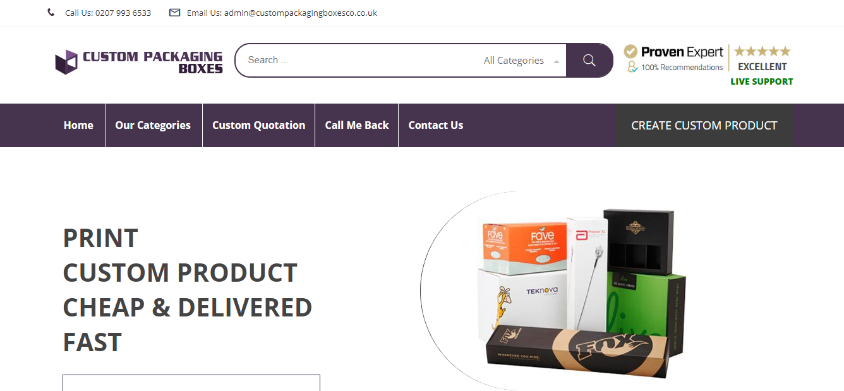Open the Our Categories menu
844x391 pixels.
pos(153,125)
